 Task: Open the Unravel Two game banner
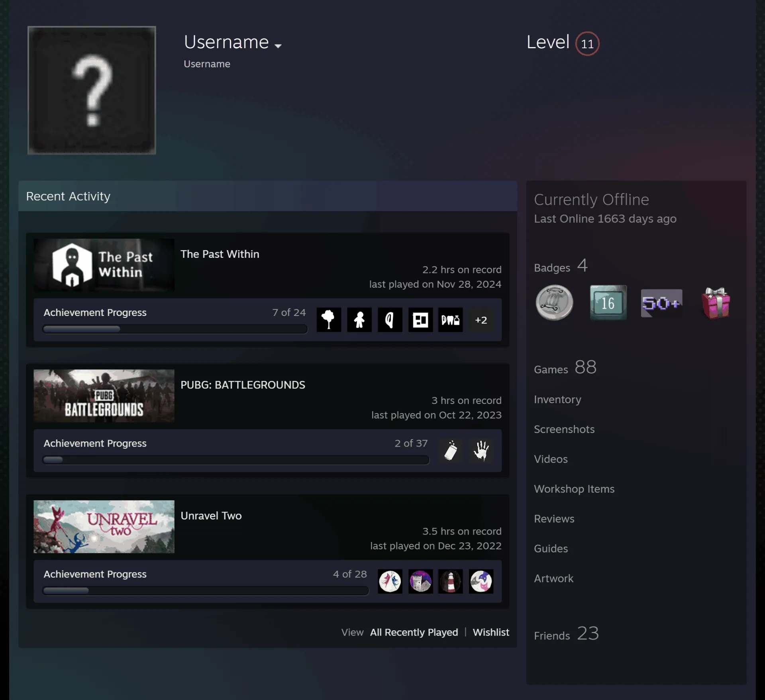click(x=104, y=526)
